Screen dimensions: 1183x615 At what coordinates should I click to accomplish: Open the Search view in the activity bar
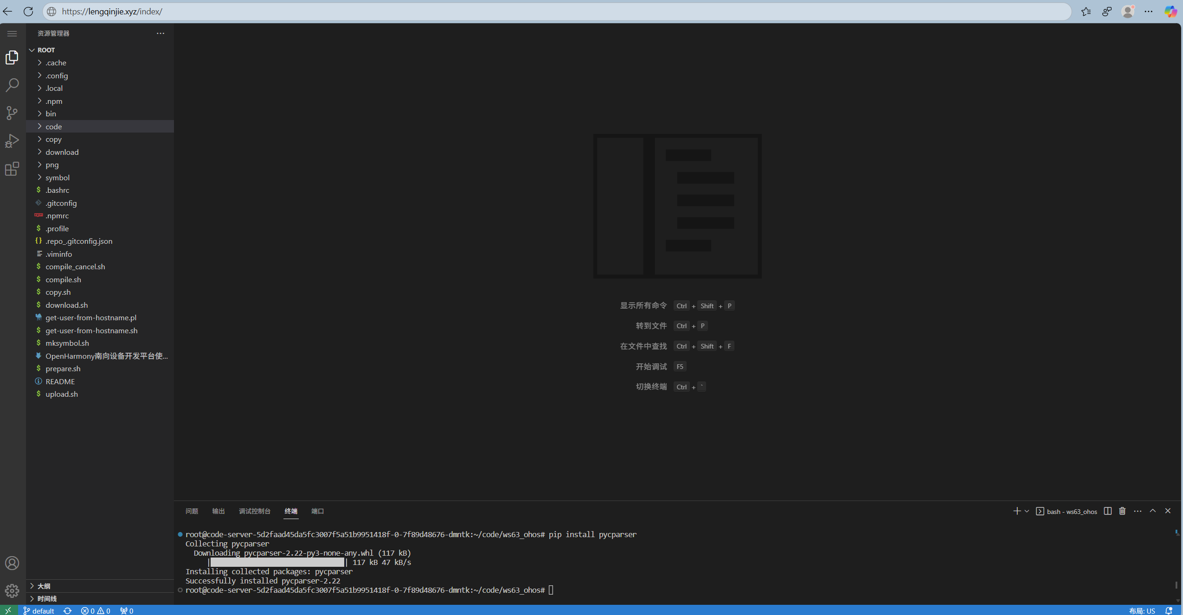[x=12, y=85]
